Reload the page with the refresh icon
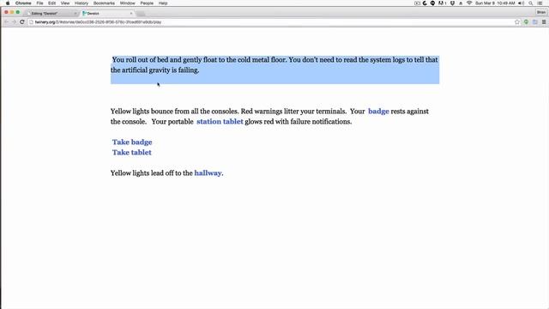Image resolution: width=549 pixels, height=309 pixels. 22,22
